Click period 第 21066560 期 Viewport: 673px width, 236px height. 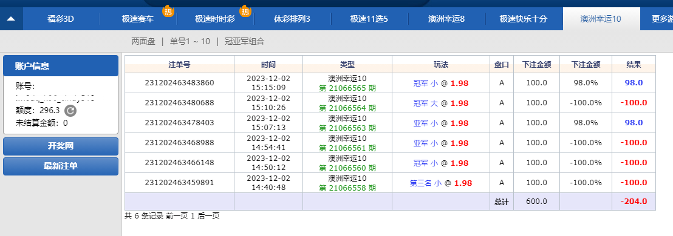(347, 168)
